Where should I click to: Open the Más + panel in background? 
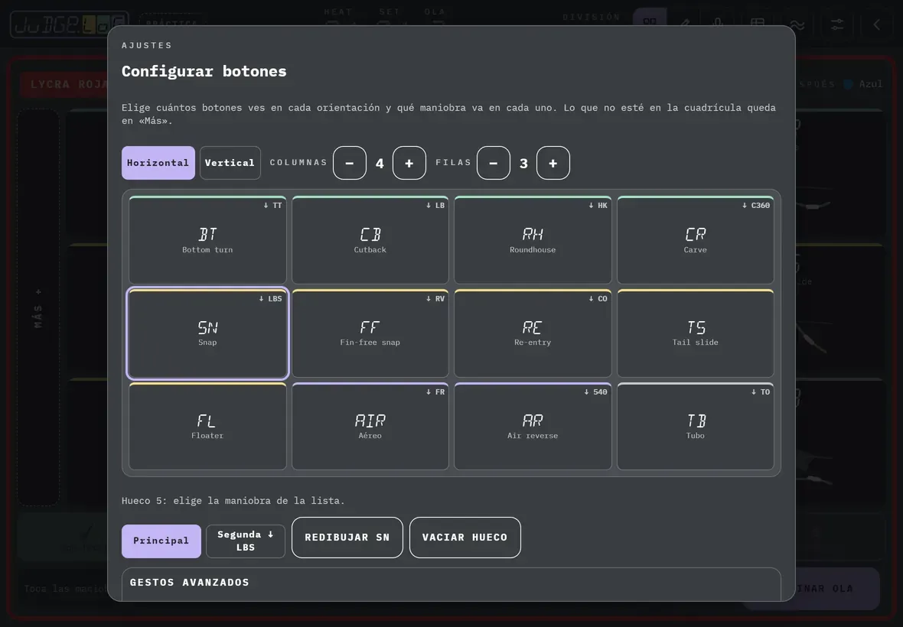pos(38,307)
